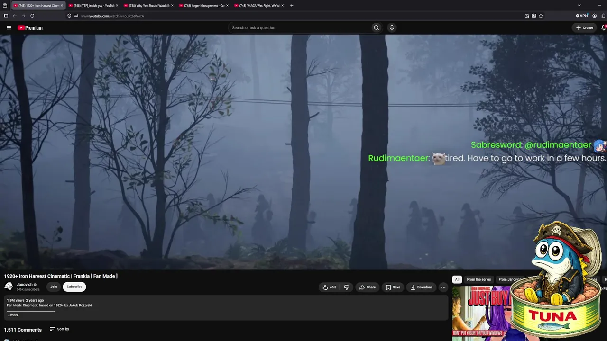Go to YouTube Premium home logo
This screenshot has width=607, height=341.
tap(30, 28)
